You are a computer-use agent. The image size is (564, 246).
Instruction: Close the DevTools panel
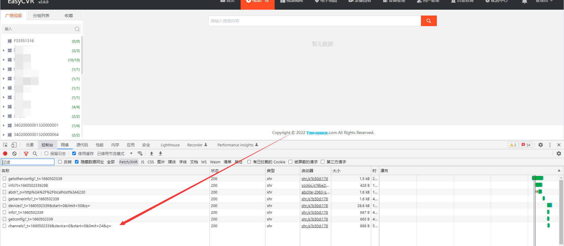click(559, 145)
